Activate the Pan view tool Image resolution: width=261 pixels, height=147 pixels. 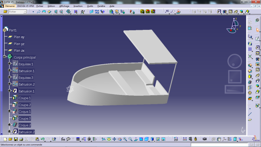tap(114, 139)
